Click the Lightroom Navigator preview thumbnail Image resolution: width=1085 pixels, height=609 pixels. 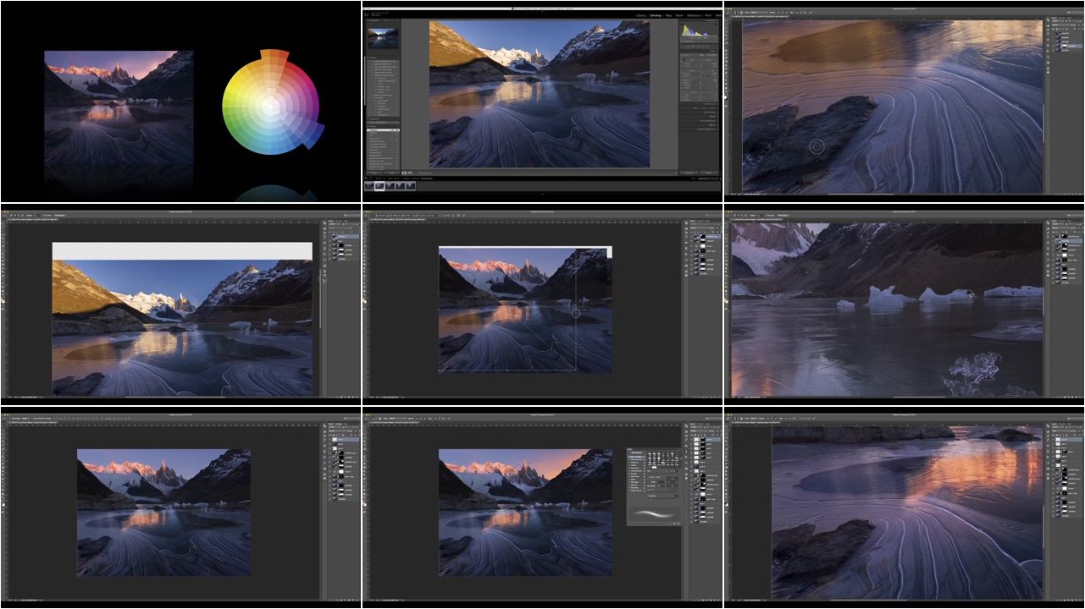(383, 38)
